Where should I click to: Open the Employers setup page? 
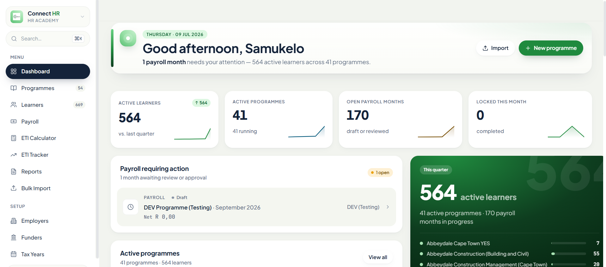(x=48, y=221)
